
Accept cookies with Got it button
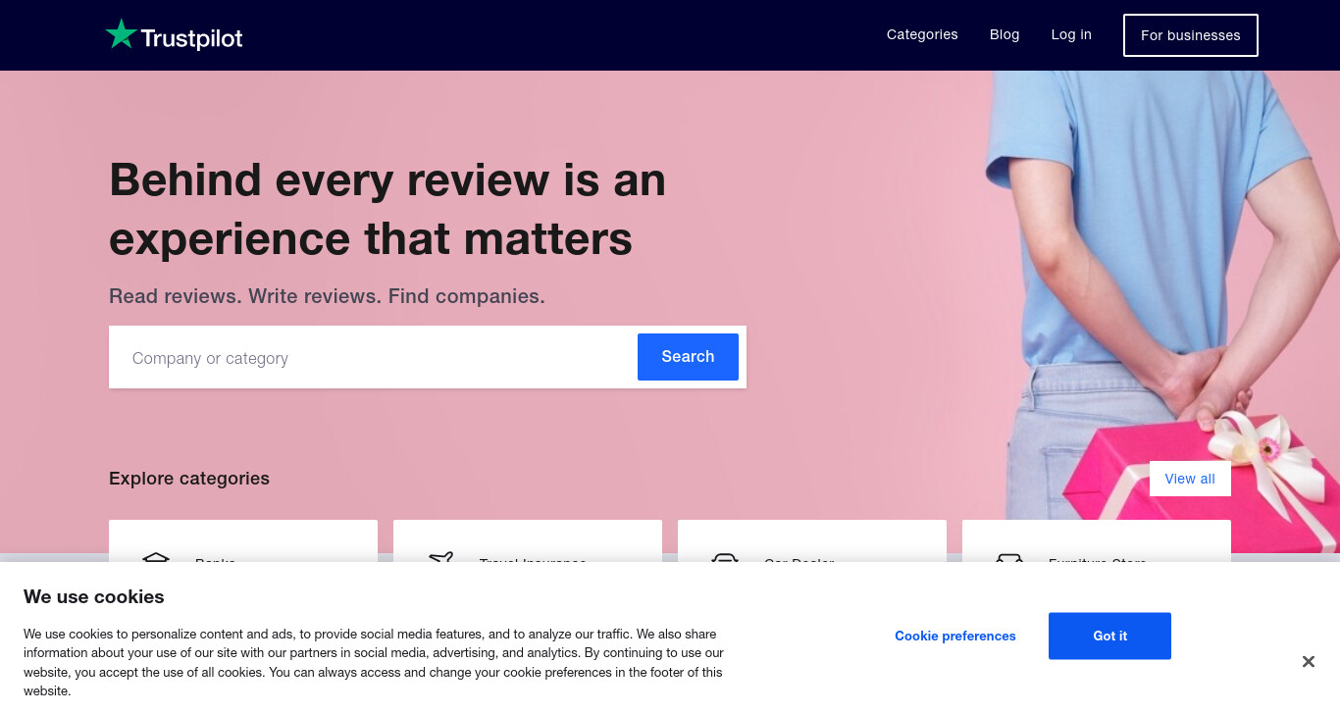(1109, 636)
